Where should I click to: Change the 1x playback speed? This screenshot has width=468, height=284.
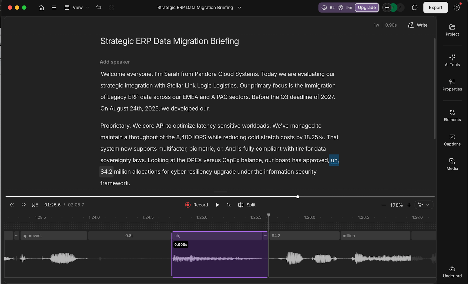[x=229, y=205]
